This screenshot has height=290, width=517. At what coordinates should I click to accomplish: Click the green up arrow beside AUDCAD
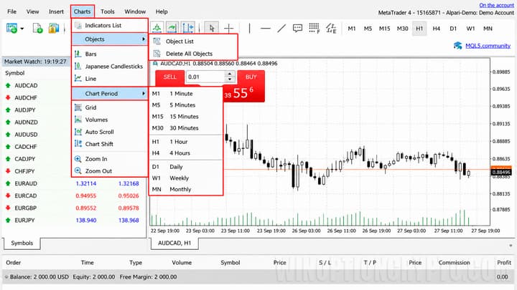8,85
